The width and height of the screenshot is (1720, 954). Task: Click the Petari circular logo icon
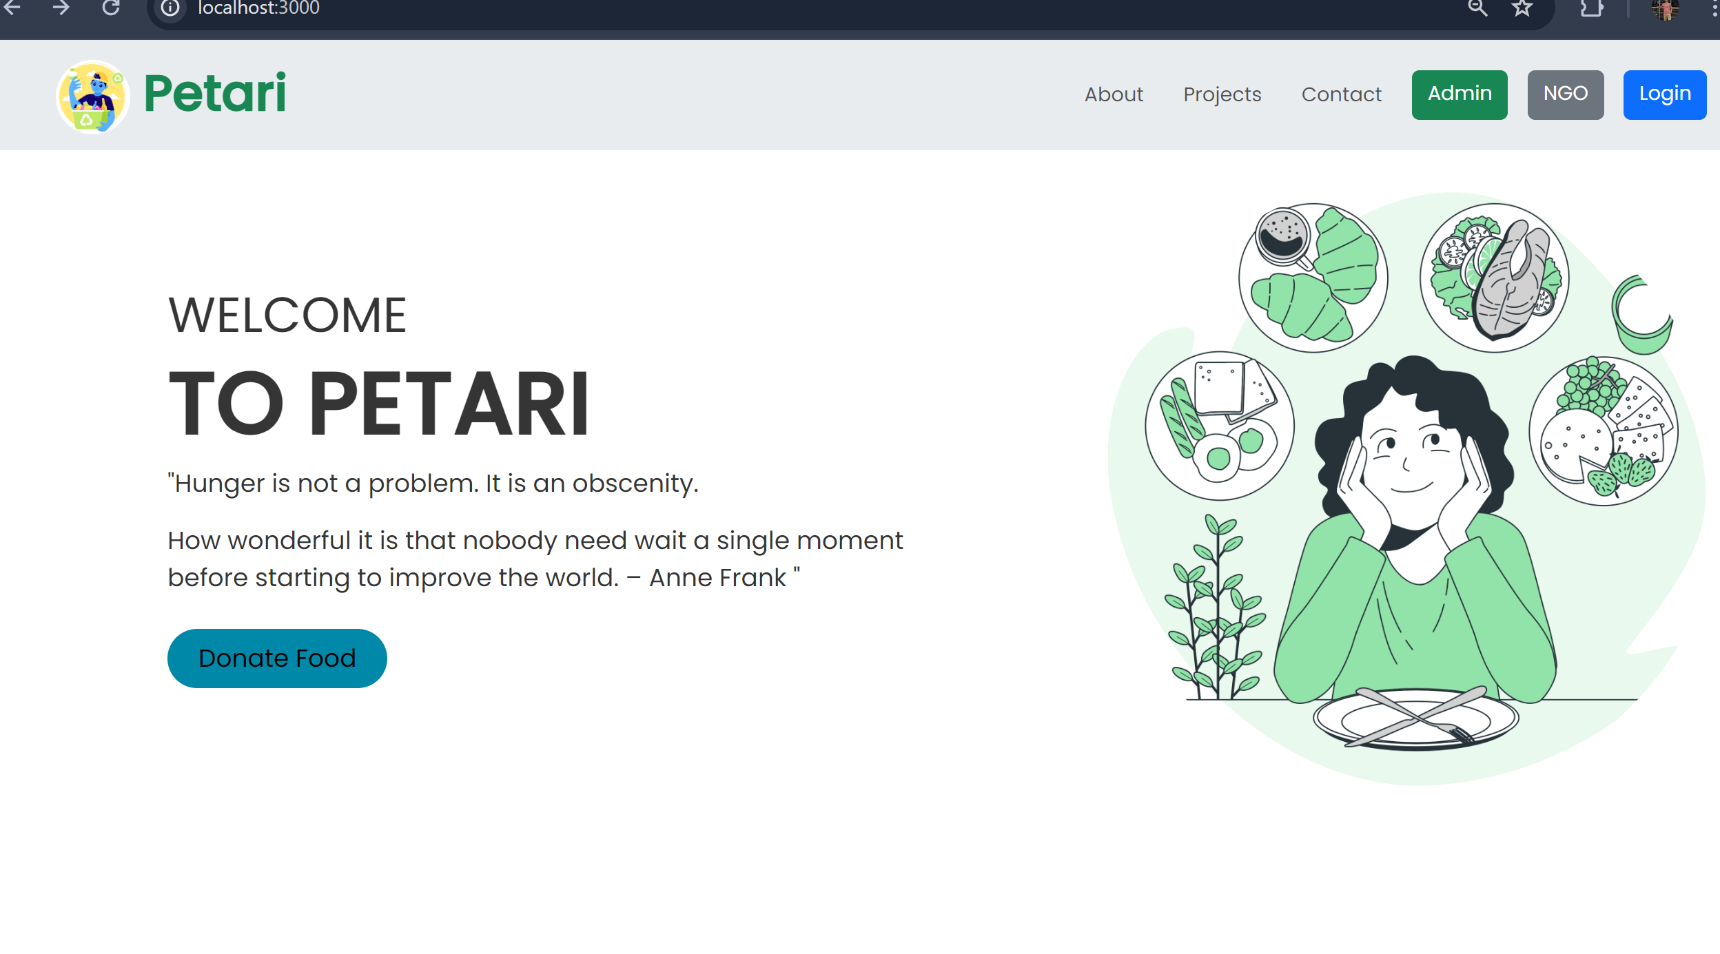point(92,96)
